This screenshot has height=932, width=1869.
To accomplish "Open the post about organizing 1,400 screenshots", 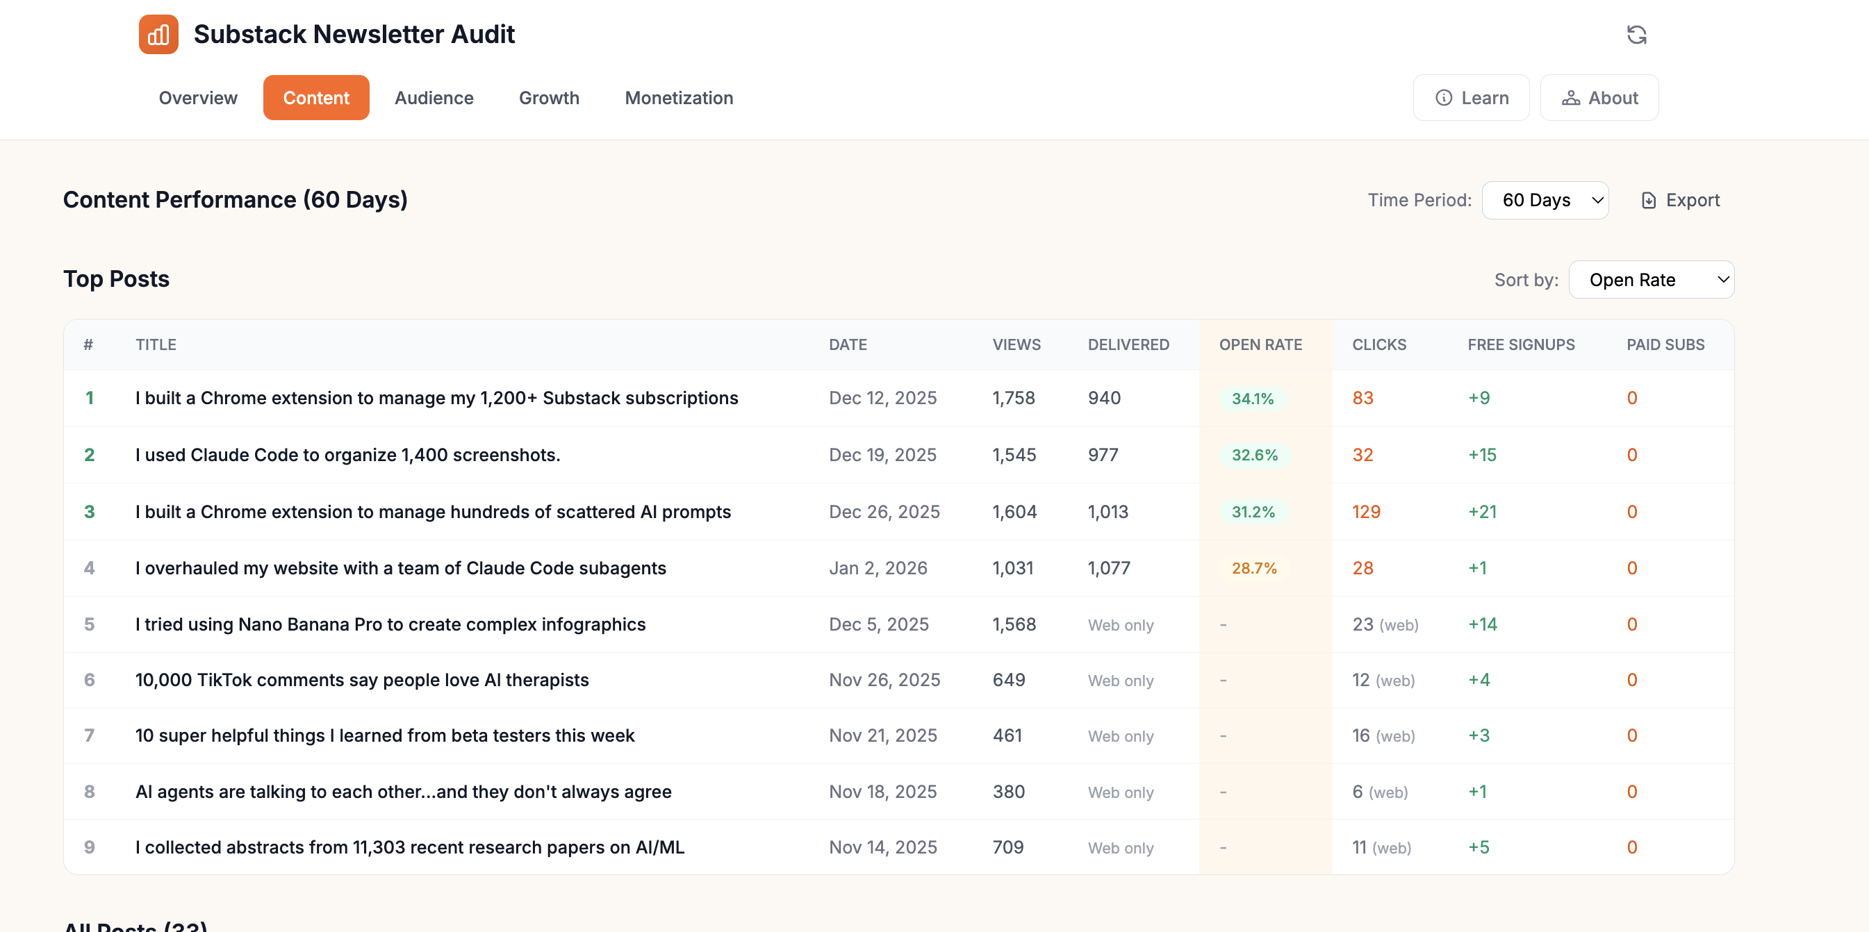I will (x=347, y=455).
